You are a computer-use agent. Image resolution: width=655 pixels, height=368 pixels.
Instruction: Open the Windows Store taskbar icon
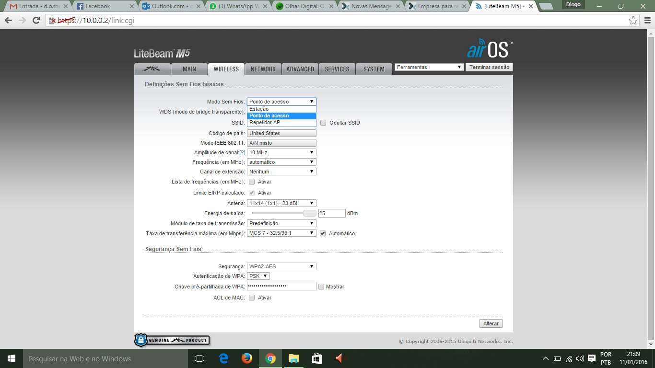[x=317, y=358]
